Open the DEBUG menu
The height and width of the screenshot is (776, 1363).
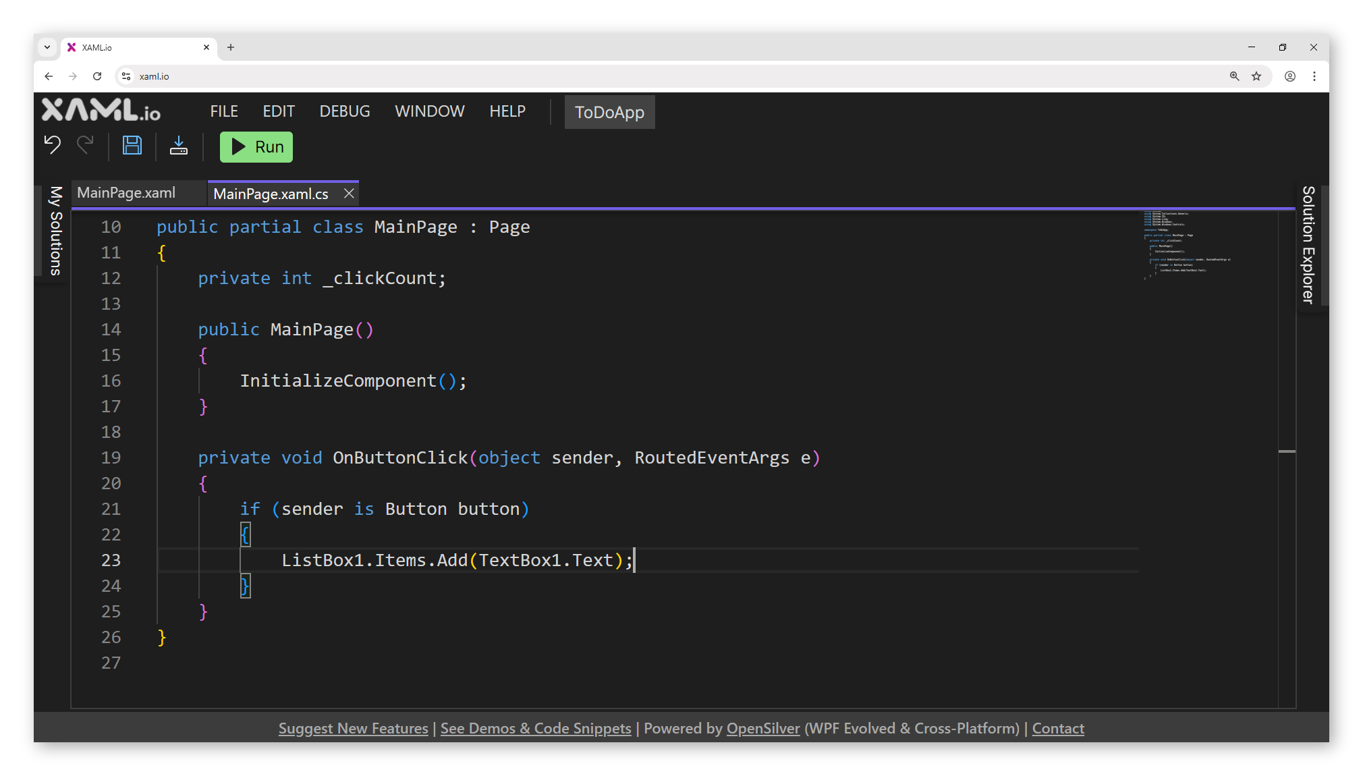coord(344,111)
